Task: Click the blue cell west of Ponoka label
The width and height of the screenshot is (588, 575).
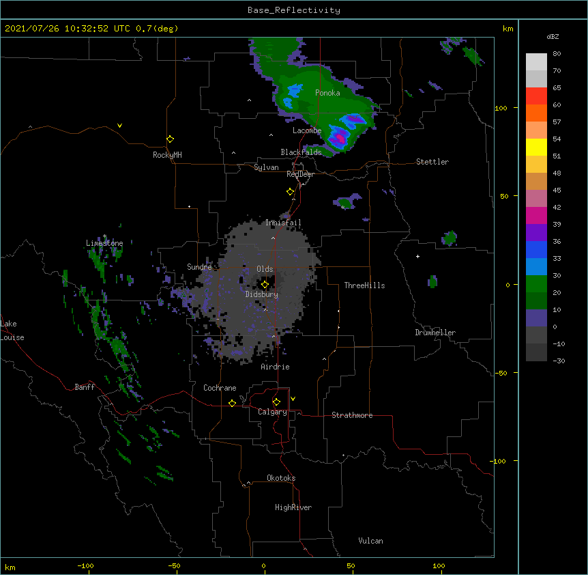Action: coord(295,90)
